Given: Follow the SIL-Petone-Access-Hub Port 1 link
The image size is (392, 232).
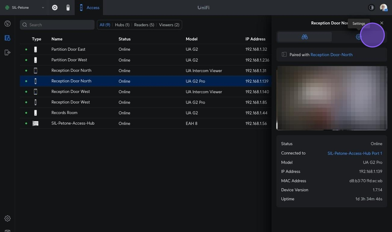Looking at the screenshot, I should point(355,153).
